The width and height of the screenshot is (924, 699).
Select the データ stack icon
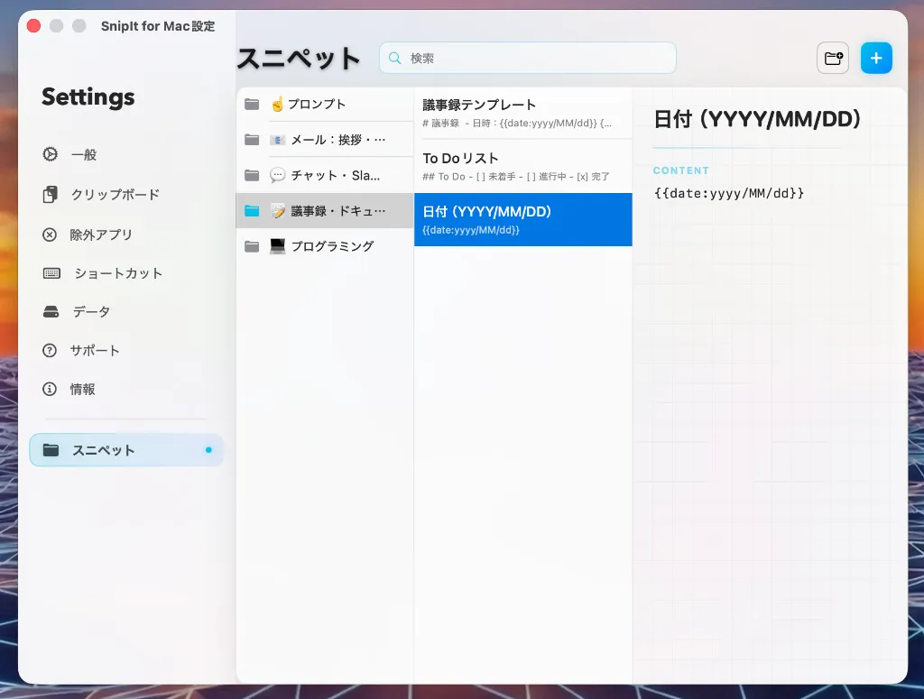[51, 311]
